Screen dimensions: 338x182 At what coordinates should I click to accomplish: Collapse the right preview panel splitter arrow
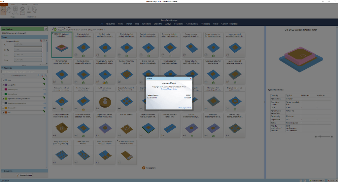(265, 102)
